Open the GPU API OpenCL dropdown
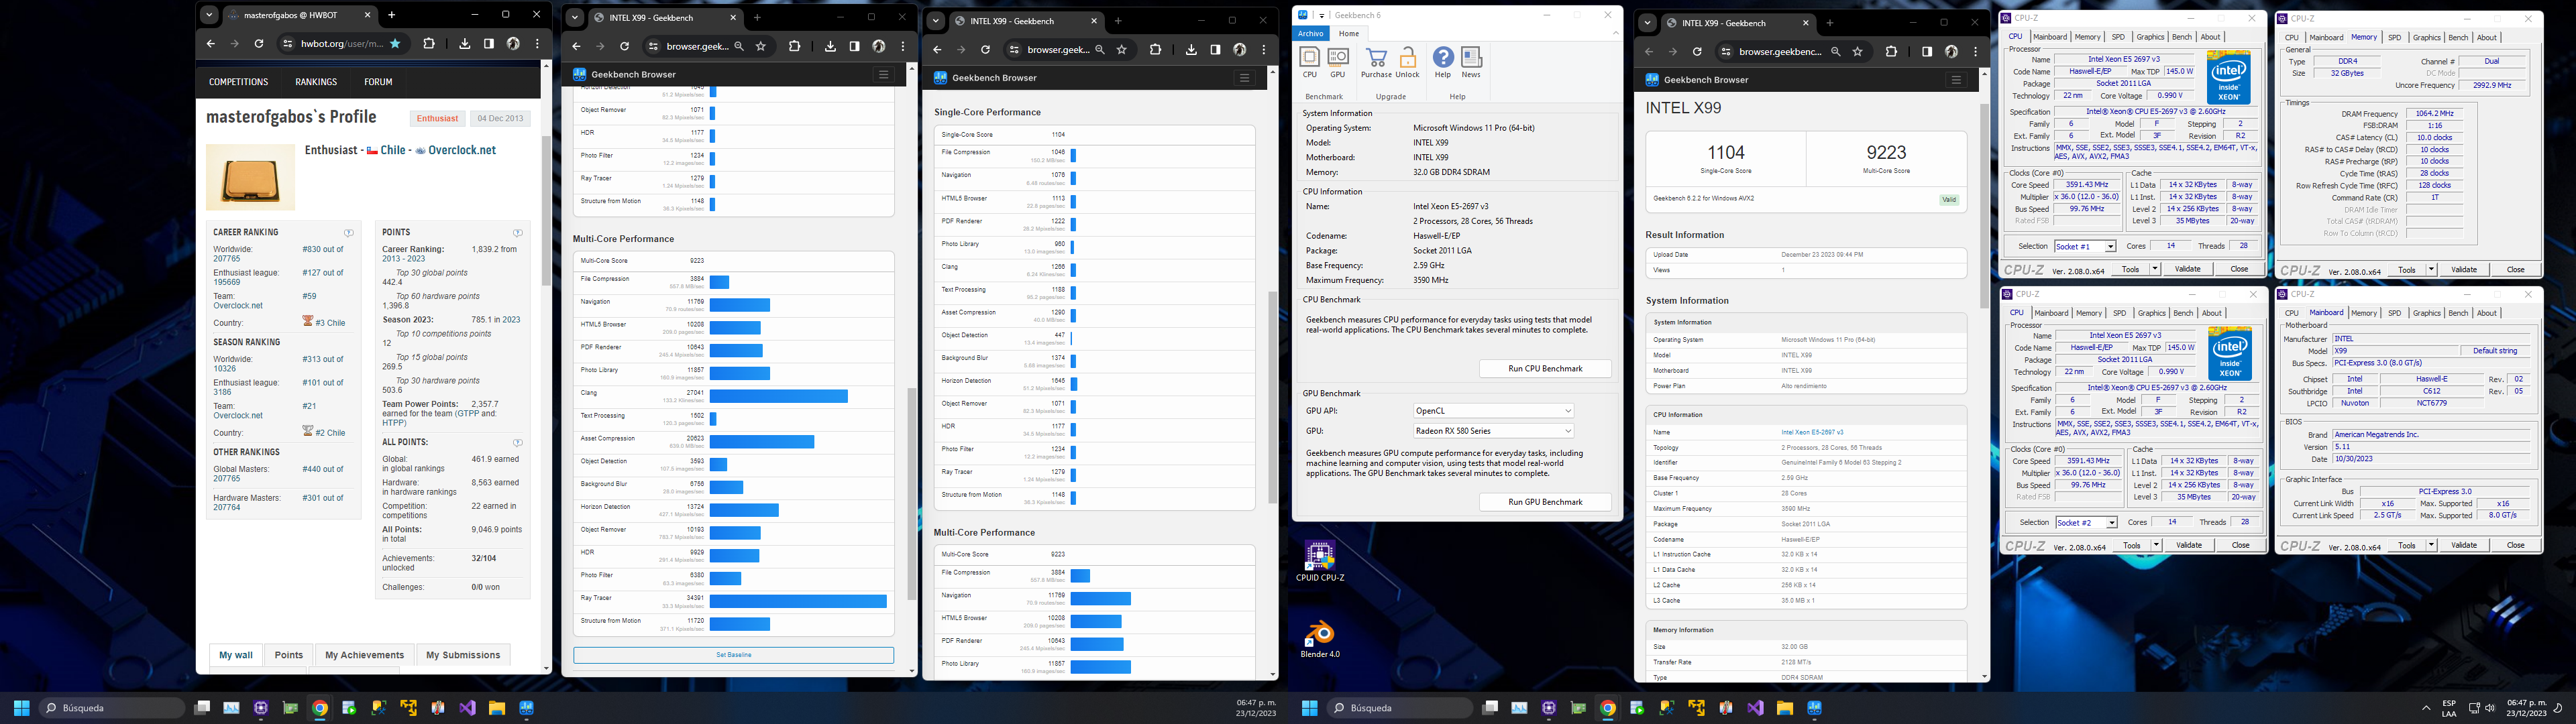Viewport: 2576px width, 724px height. (x=1493, y=411)
